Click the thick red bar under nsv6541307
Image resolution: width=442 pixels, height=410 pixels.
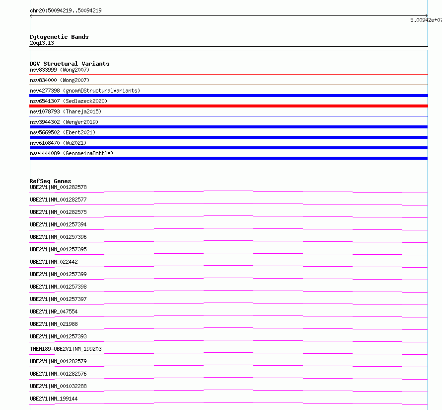(228, 106)
